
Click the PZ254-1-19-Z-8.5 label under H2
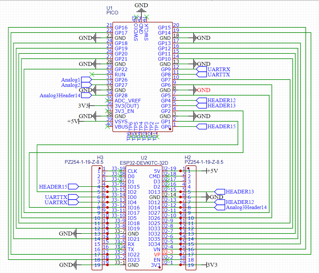(x=204, y=162)
